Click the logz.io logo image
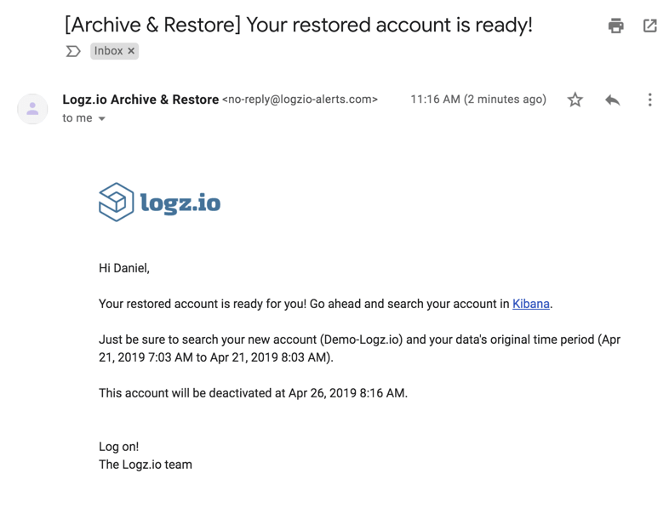Image resolution: width=669 pixels, height=508 pixels. [x=159, y=203]
